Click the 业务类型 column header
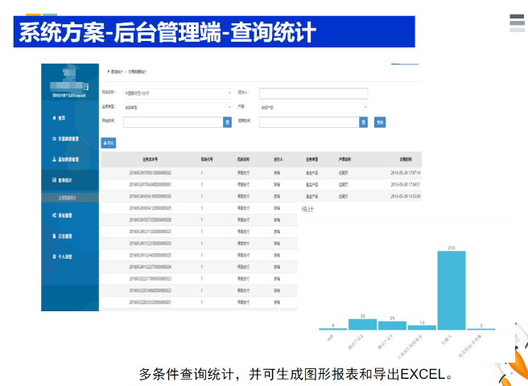 [311, 159]
